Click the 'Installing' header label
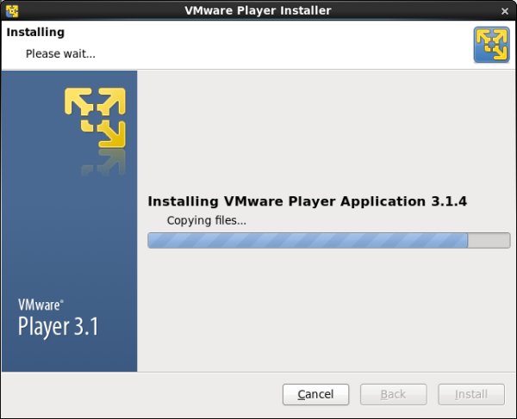Image resolution: width=517 pixels, height=419 pixels. 35,32
